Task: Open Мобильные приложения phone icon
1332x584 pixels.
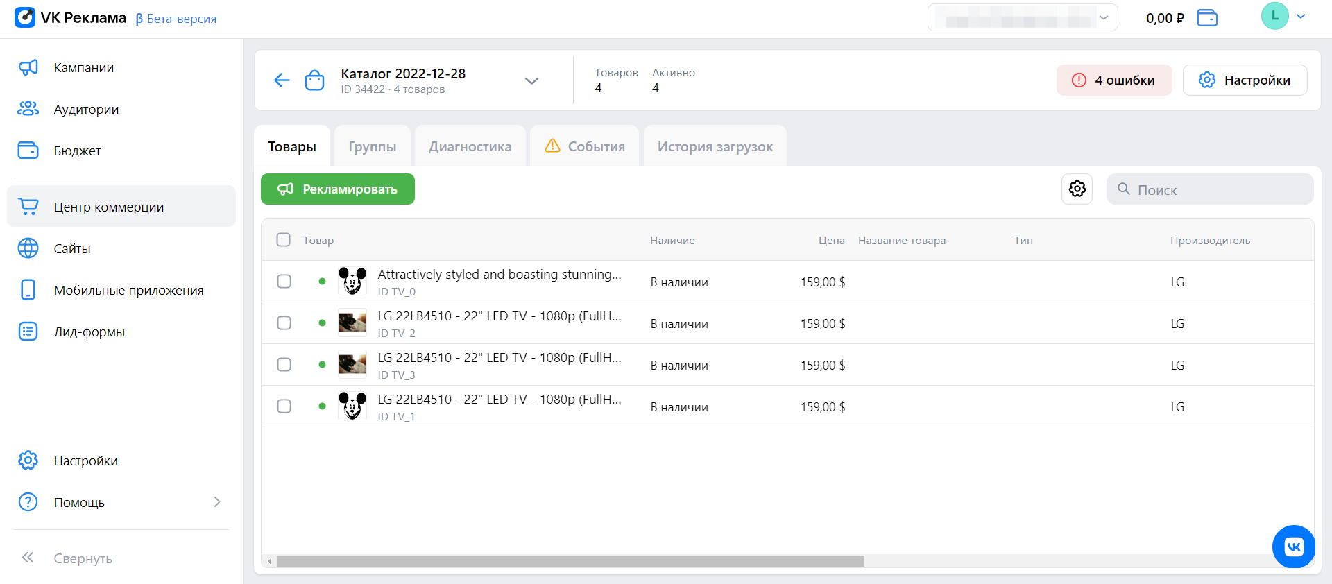Action: point(28,290)
